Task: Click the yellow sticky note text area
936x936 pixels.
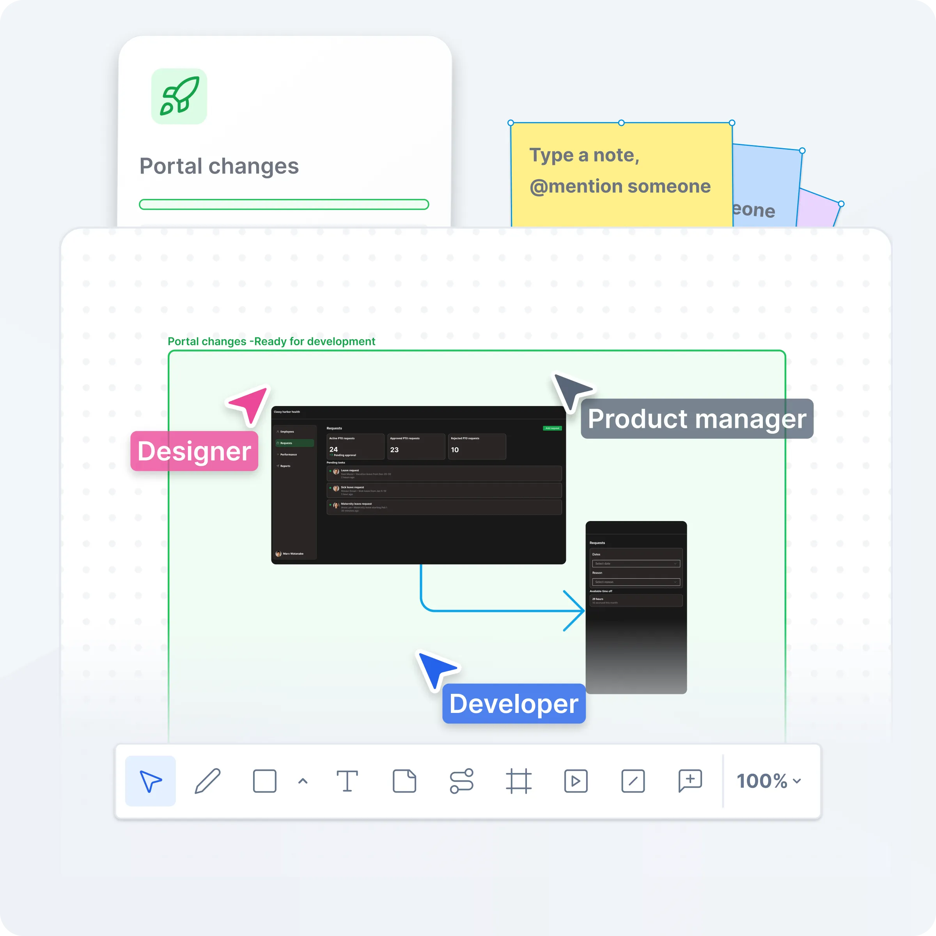Action: tap(620, 170)
